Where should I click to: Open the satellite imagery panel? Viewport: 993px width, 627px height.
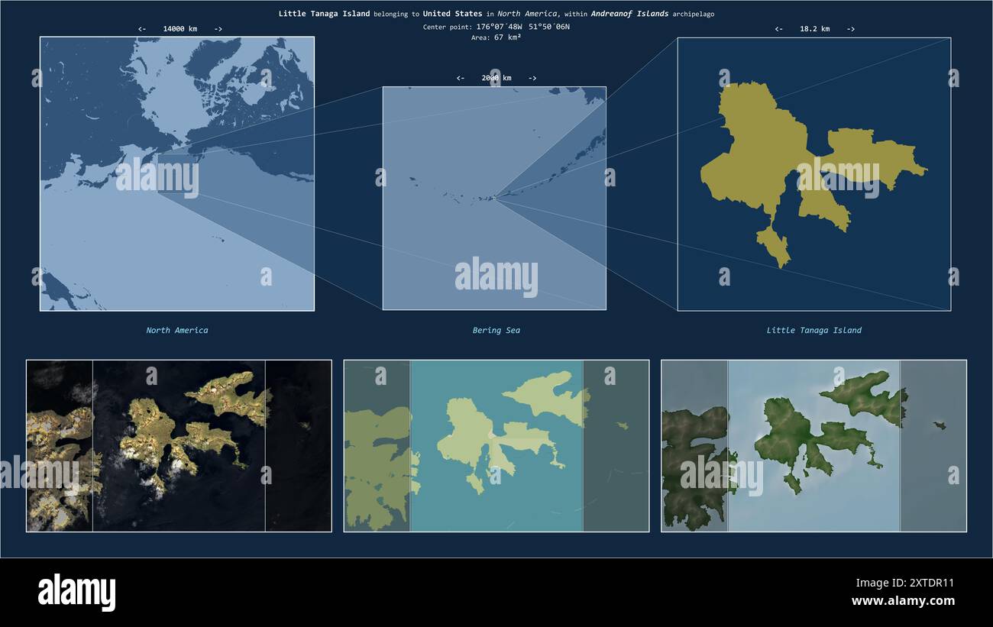coord(179,446)
